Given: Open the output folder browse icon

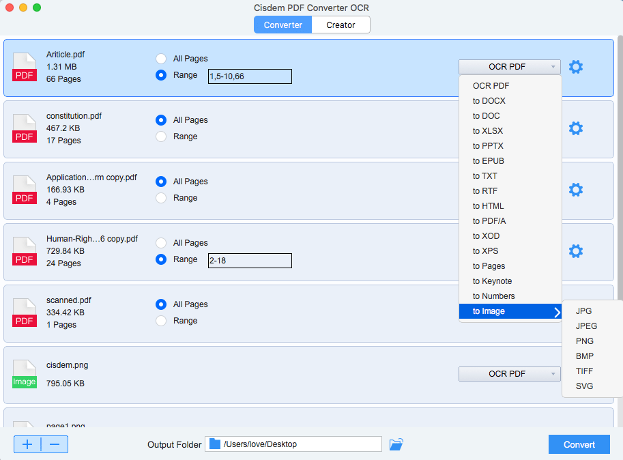Looking at the screenshot, I should 396,444.
